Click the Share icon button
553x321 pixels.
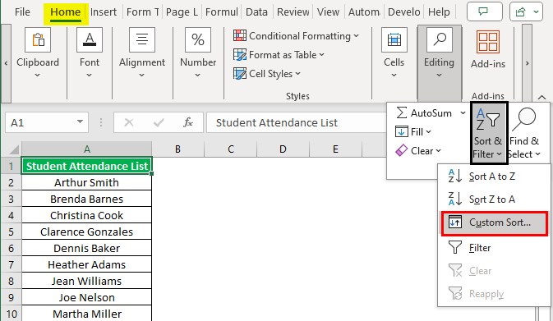tap(520, 12)
